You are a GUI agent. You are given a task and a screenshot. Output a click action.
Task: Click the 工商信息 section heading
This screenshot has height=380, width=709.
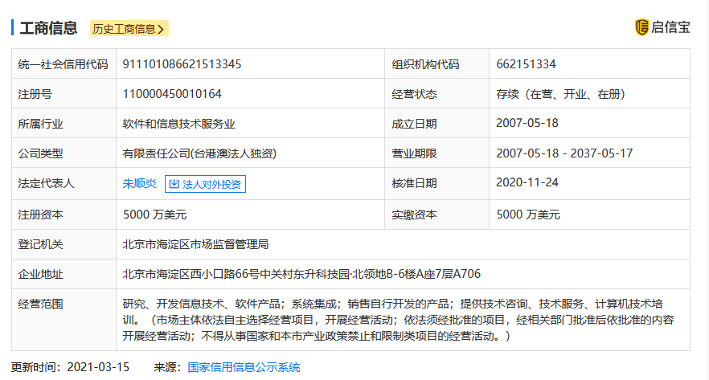48,28
